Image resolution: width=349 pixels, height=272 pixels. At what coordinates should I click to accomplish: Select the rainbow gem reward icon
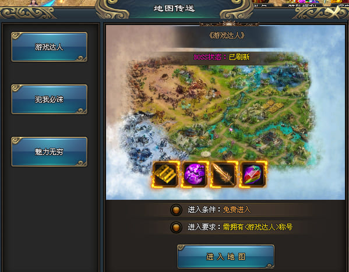(x=253, y=174)
